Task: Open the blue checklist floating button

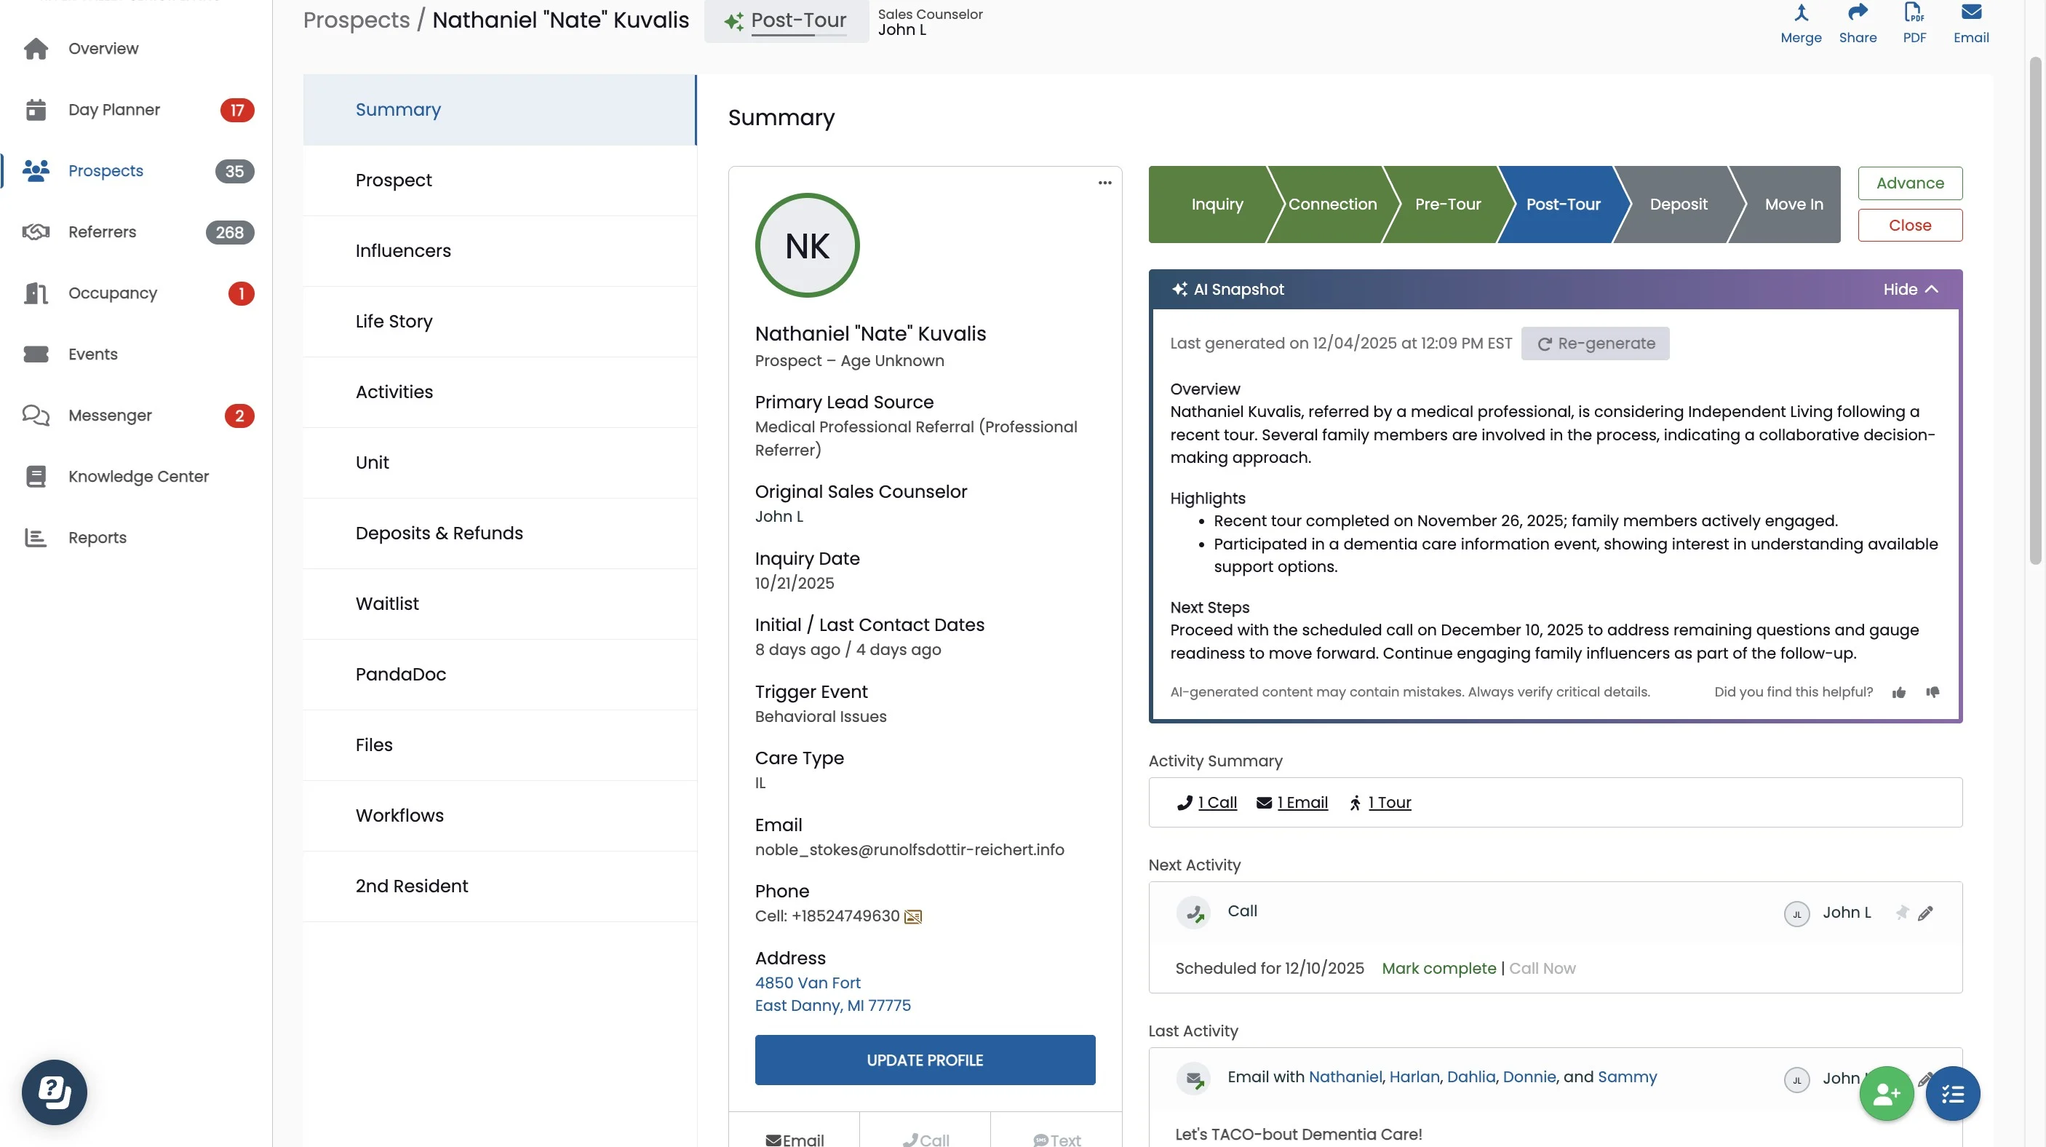Action: (x=1952, y=1094)
